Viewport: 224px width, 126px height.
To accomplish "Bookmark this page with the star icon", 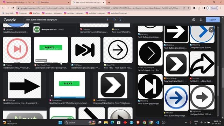I will [x=189, y=8].
